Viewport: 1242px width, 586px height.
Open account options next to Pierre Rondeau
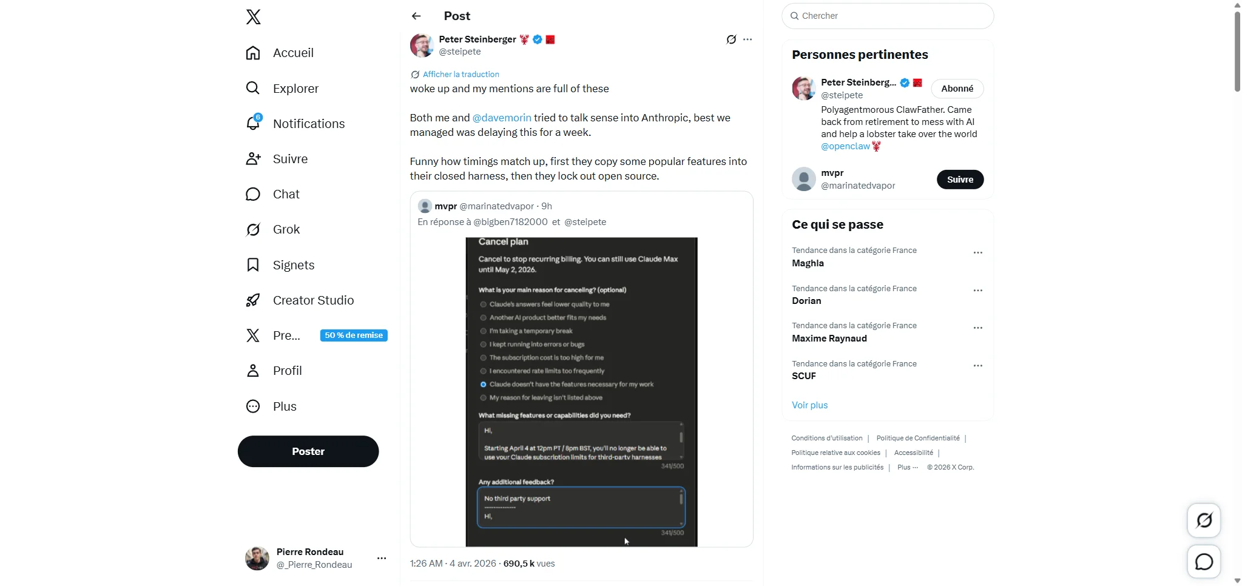382,557
